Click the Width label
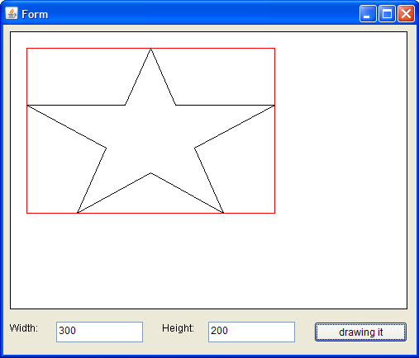This screenshot has height=358, width=419. (x=24, y=328)
